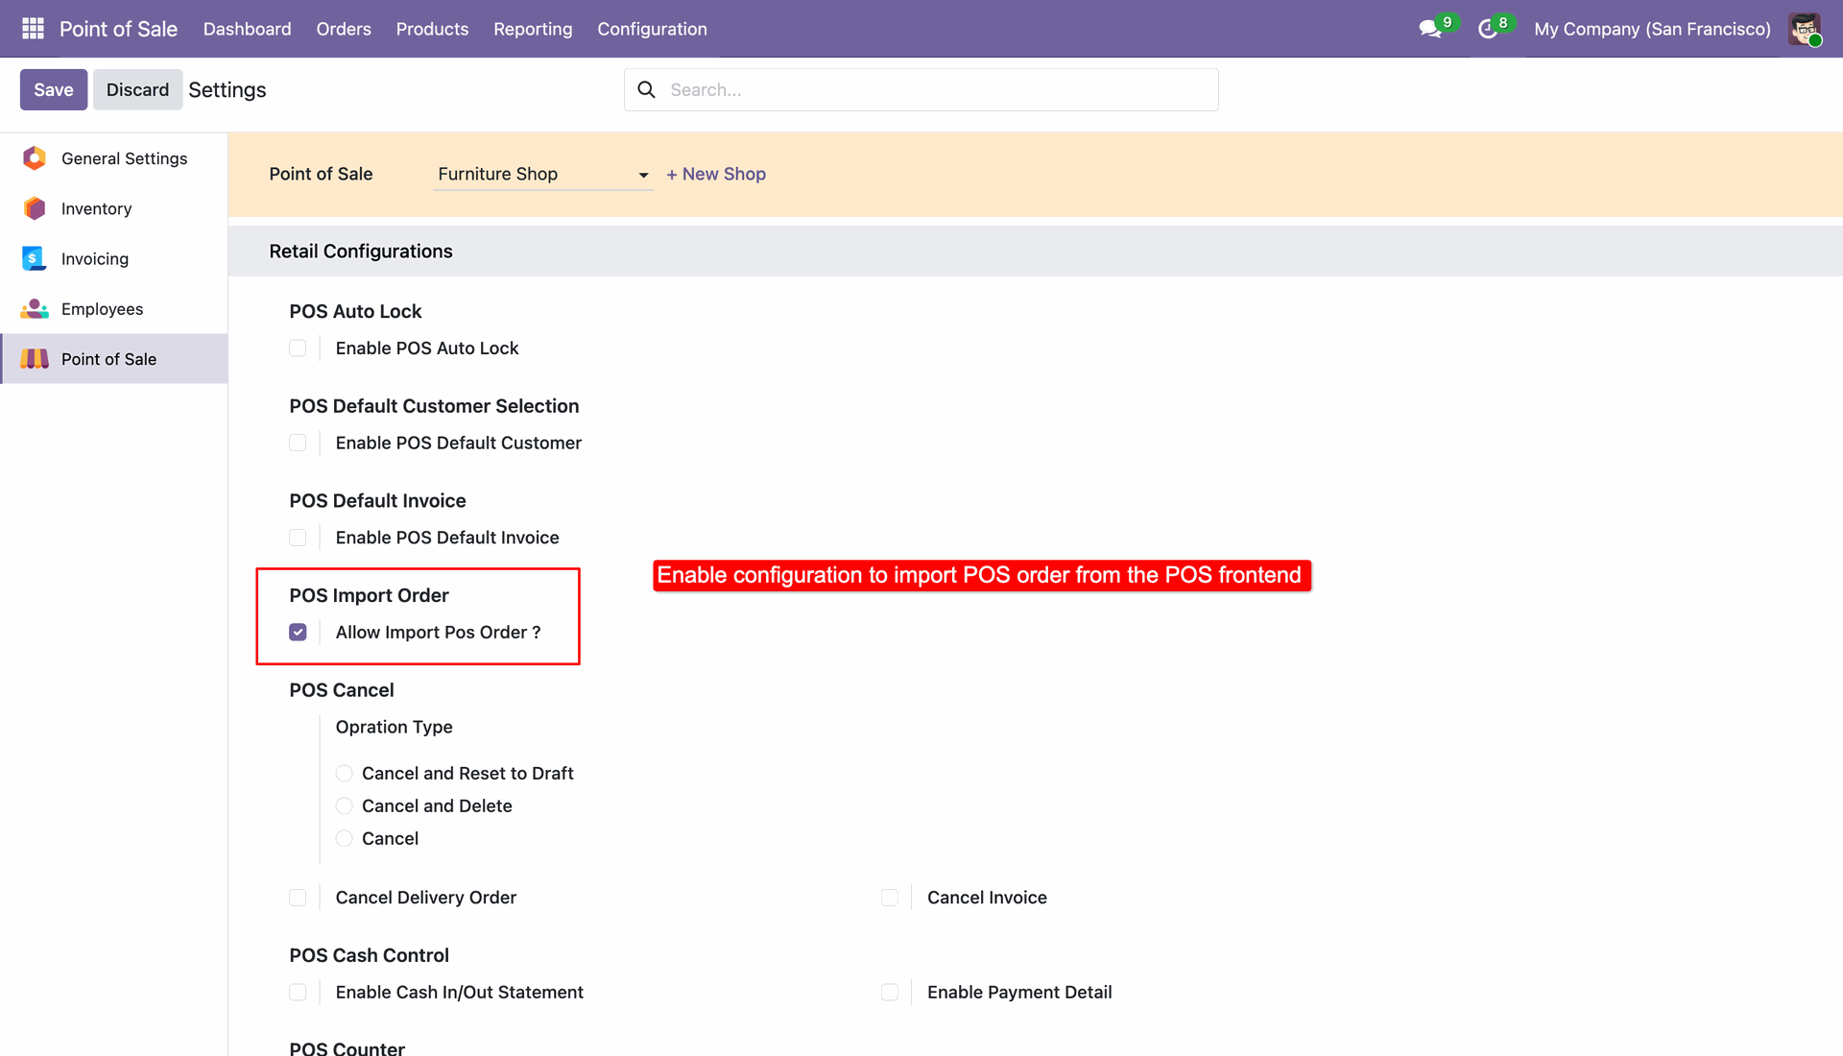
Task: Tick Cancel Invoice checkbox
Action: (x=890, y=897)
